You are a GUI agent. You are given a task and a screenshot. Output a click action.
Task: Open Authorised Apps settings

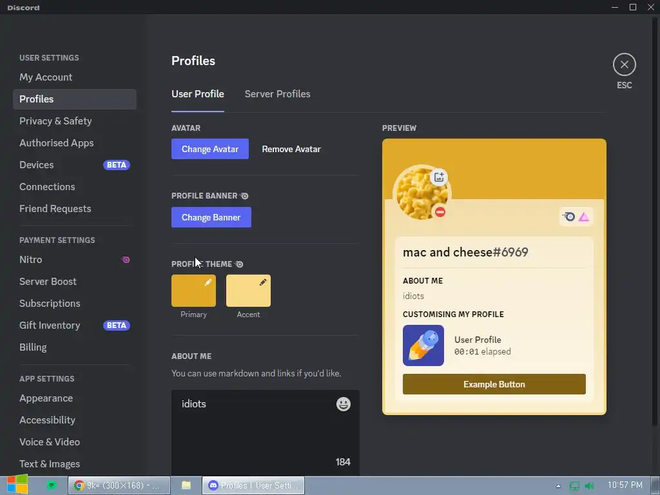[x=75, y=142]
